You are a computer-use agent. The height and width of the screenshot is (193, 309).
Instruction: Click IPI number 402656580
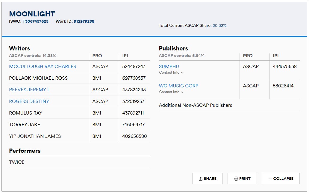pos(135,136)
